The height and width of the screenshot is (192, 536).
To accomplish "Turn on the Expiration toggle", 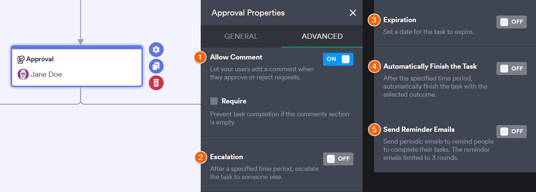I will (x=511, y=22).
